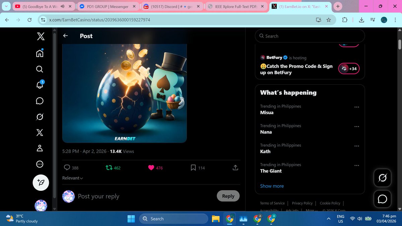
Task: Compose a new post with feather button
Action: point(41,182)
